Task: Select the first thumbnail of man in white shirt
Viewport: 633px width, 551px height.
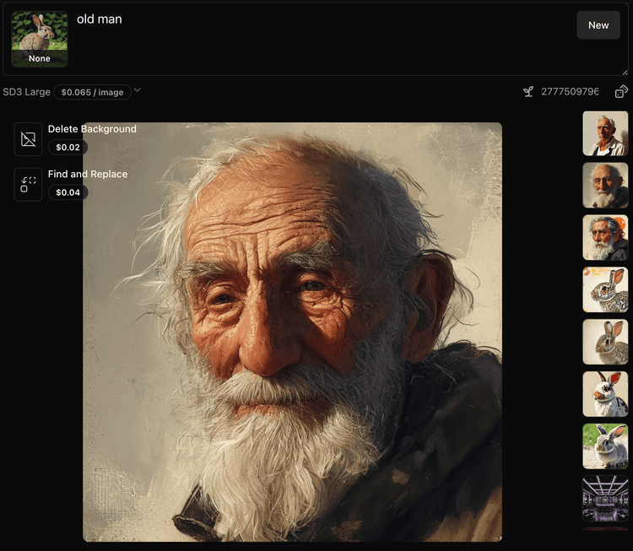Action: click(605, 133)
